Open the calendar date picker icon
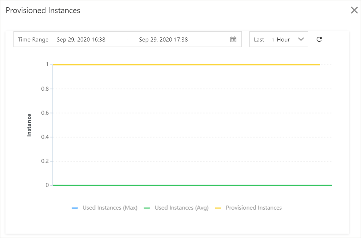 coord(233,39)
